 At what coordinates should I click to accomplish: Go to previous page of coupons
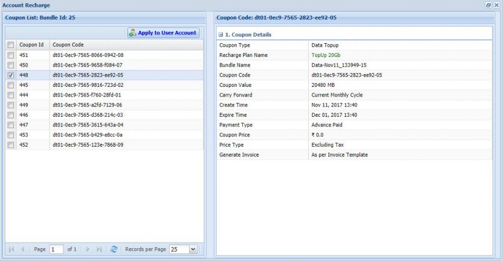23,249
